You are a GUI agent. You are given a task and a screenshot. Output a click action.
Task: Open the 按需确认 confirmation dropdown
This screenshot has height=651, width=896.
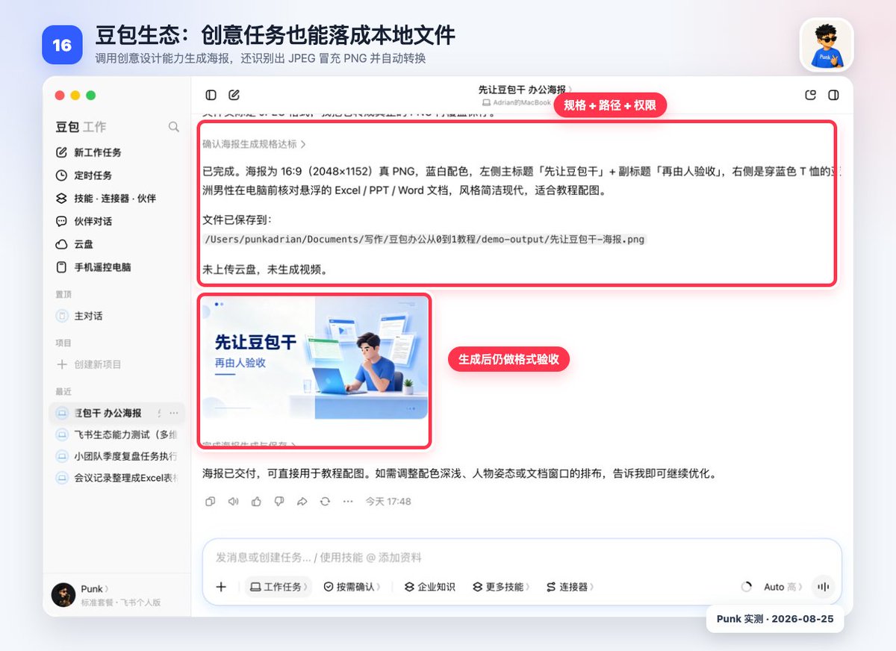tap(352, 587)
